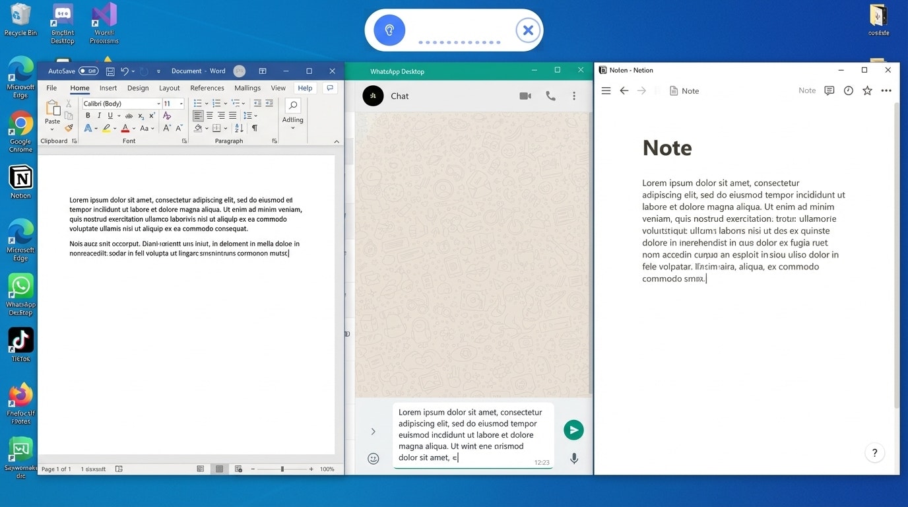Toggle the paragraph marks display
The height and width of the screenshot is (507, 908).
254,128
